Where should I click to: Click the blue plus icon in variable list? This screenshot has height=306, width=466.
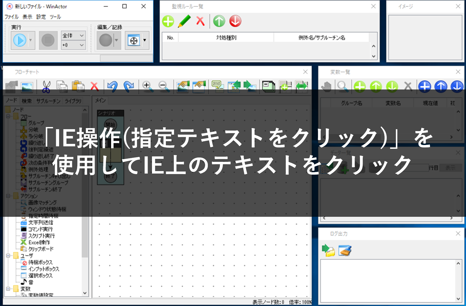click(x=425, y=86)
